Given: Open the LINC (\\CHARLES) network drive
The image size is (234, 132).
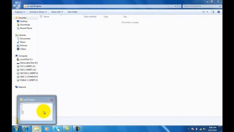Looking at the screenshot, I should point(29,77).
